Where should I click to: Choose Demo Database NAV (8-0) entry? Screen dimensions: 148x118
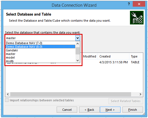[40, 47]
